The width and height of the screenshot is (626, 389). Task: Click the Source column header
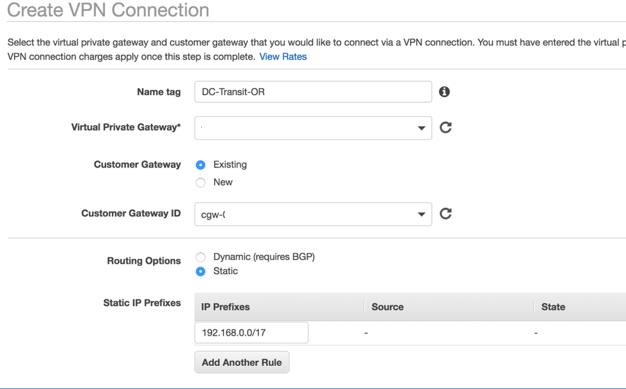[388, 307]
